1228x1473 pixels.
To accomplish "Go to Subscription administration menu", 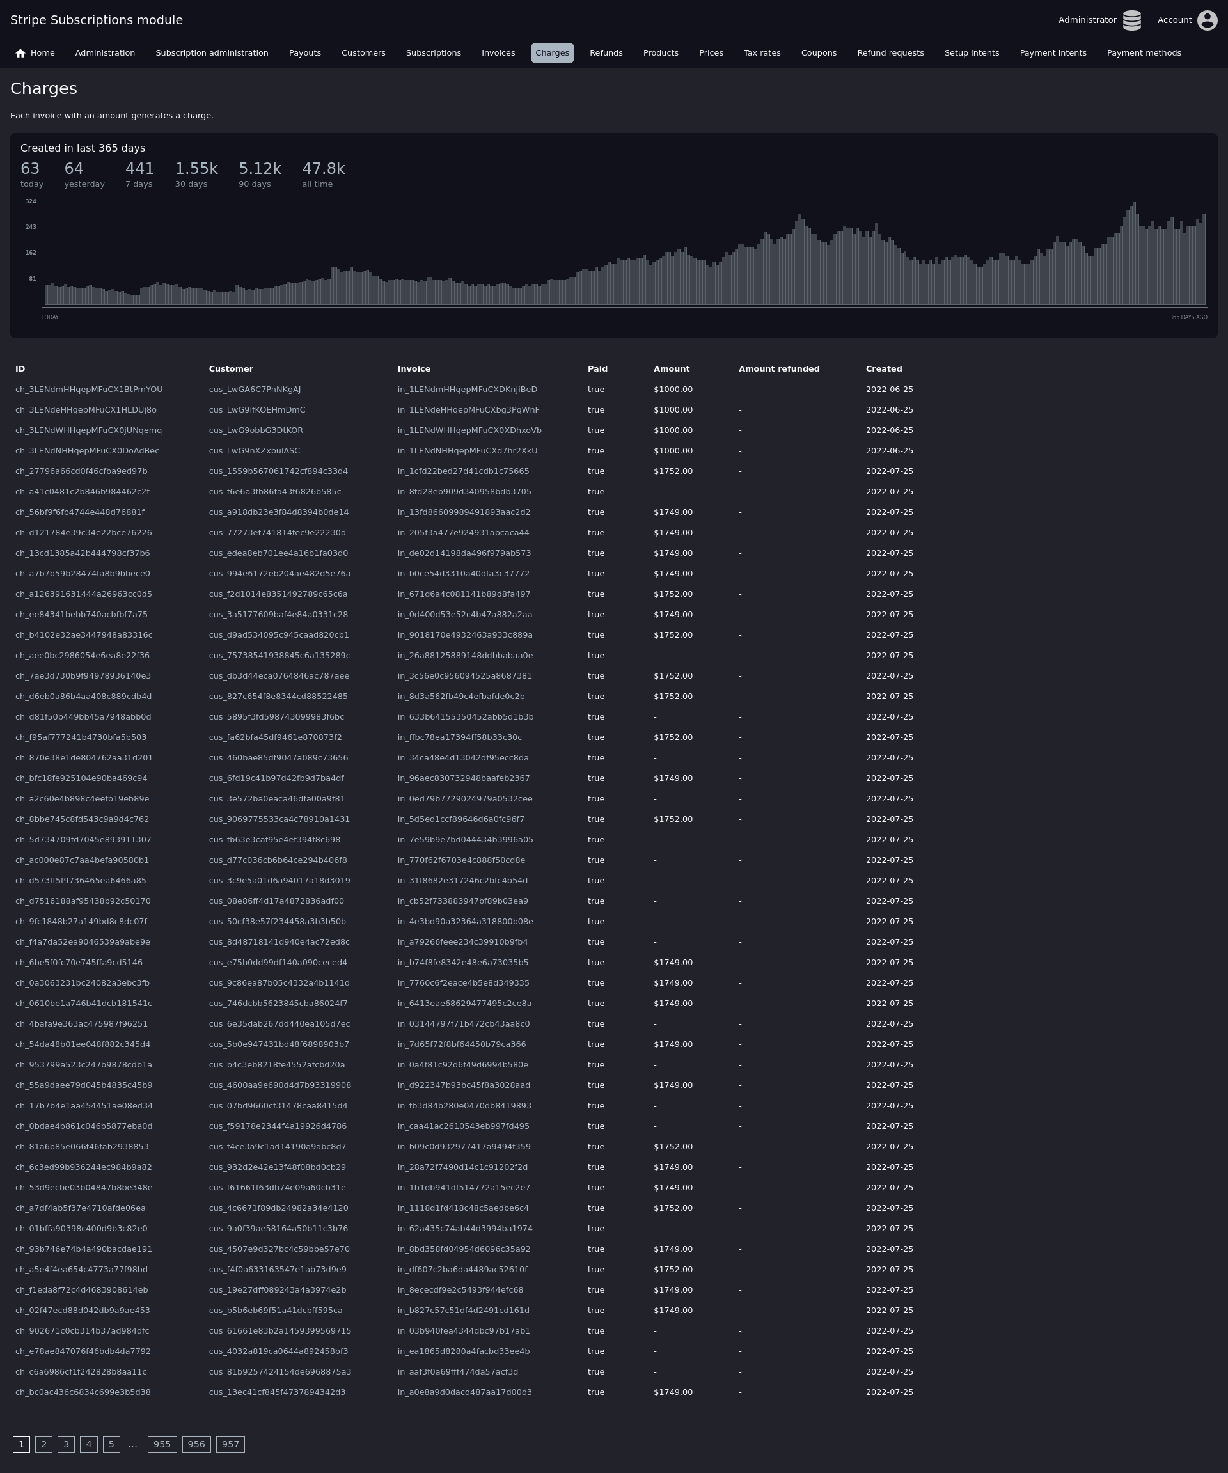I will coord(212,53).
